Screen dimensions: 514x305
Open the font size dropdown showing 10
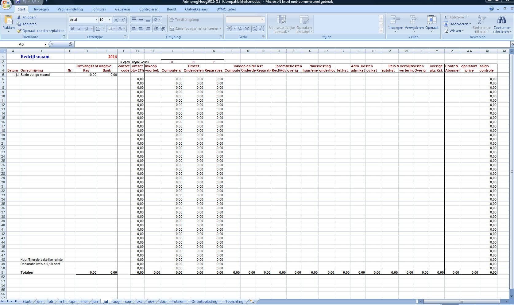110,20
